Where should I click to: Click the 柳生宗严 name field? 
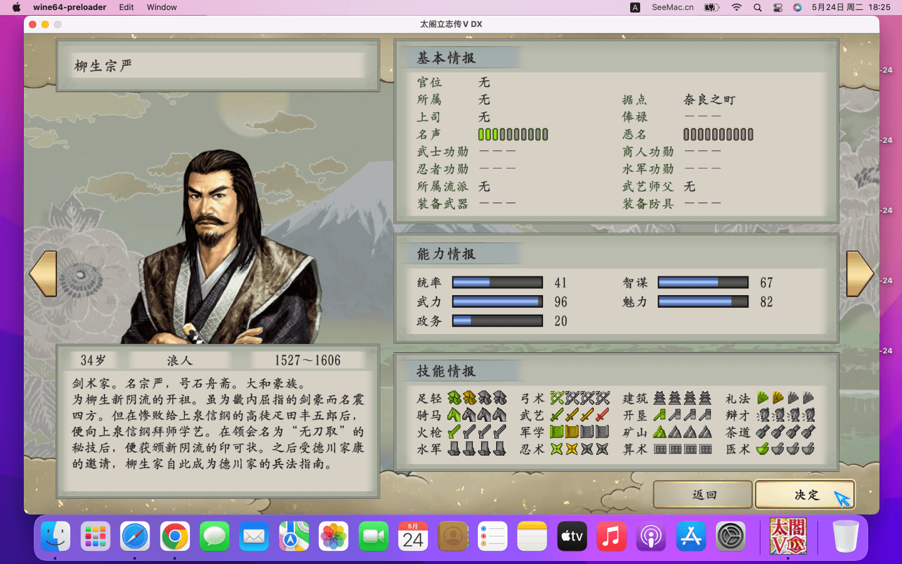coord(218,66)
